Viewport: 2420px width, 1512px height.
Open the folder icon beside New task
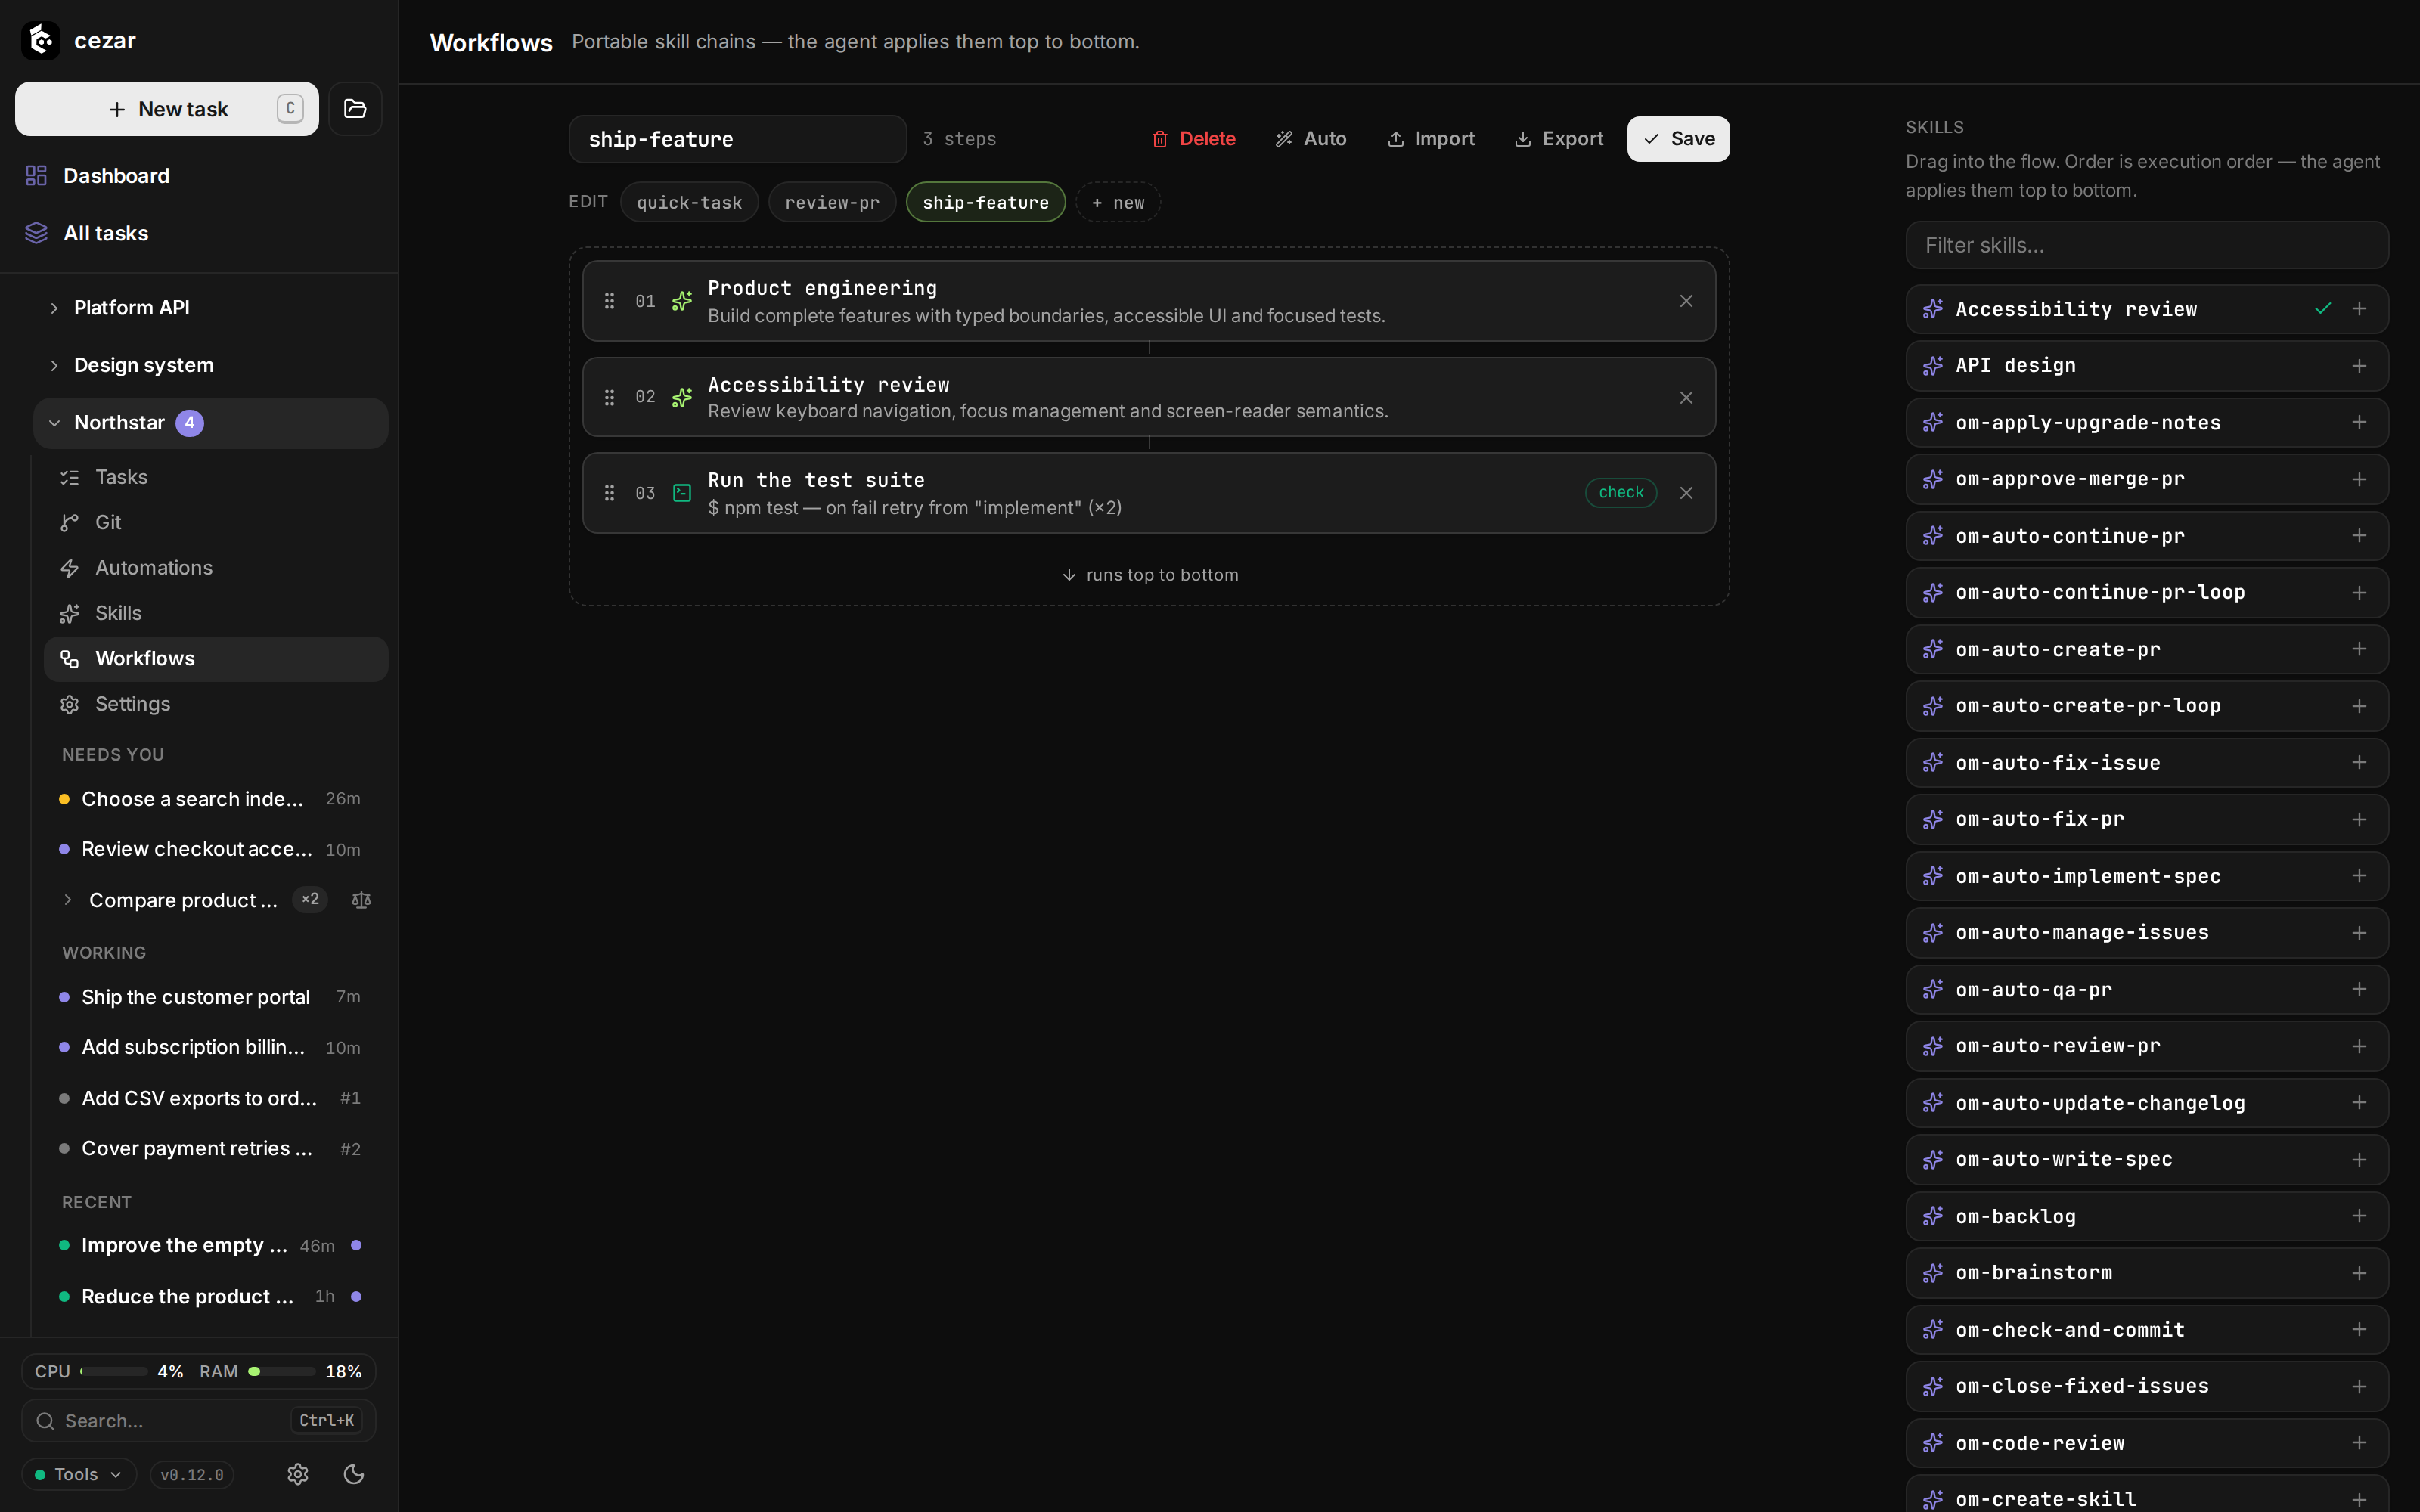pos(355,108)
